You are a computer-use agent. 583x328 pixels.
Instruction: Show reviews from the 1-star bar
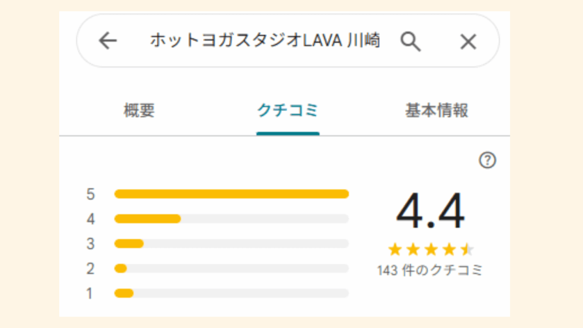coord(231,293)
